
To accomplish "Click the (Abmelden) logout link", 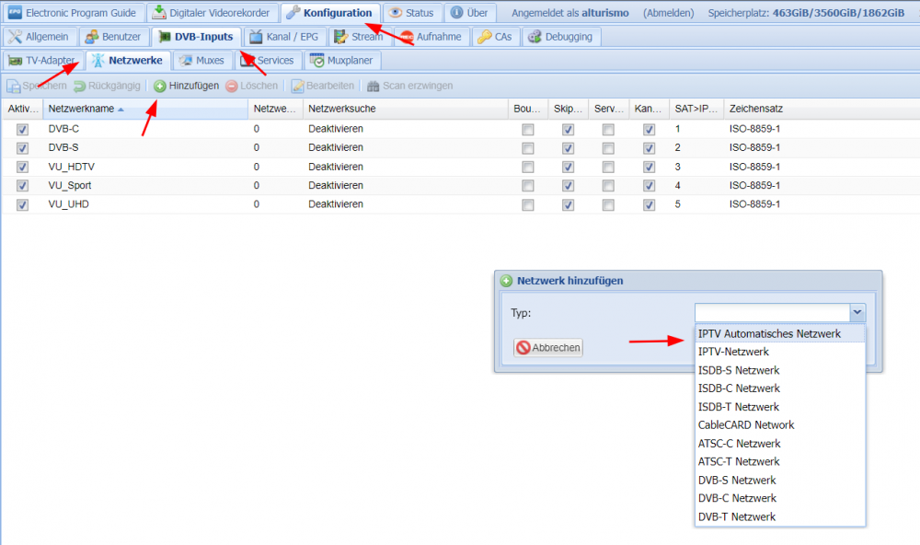I will click(x=668, y=13).
